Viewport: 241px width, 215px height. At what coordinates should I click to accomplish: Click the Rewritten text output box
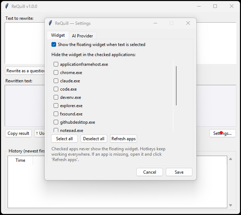[25, 106]
